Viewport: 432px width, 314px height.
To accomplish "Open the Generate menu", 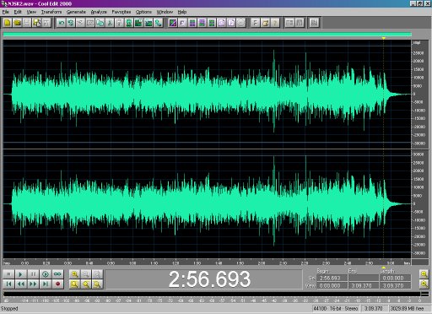I will point(76,12).
